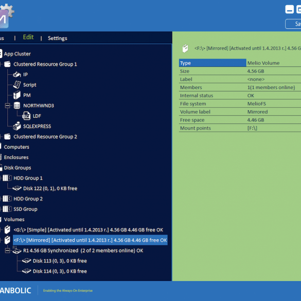Select Clustered Resource Group 2 label
Screen dimensions: 301x301
pyautogui.click(x=45, y=137)
